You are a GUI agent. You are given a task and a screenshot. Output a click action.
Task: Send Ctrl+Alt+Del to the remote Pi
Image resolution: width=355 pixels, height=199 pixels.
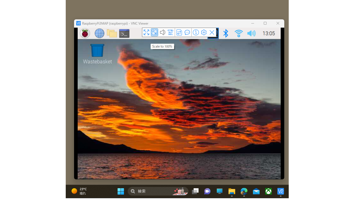tap(171, 33)
